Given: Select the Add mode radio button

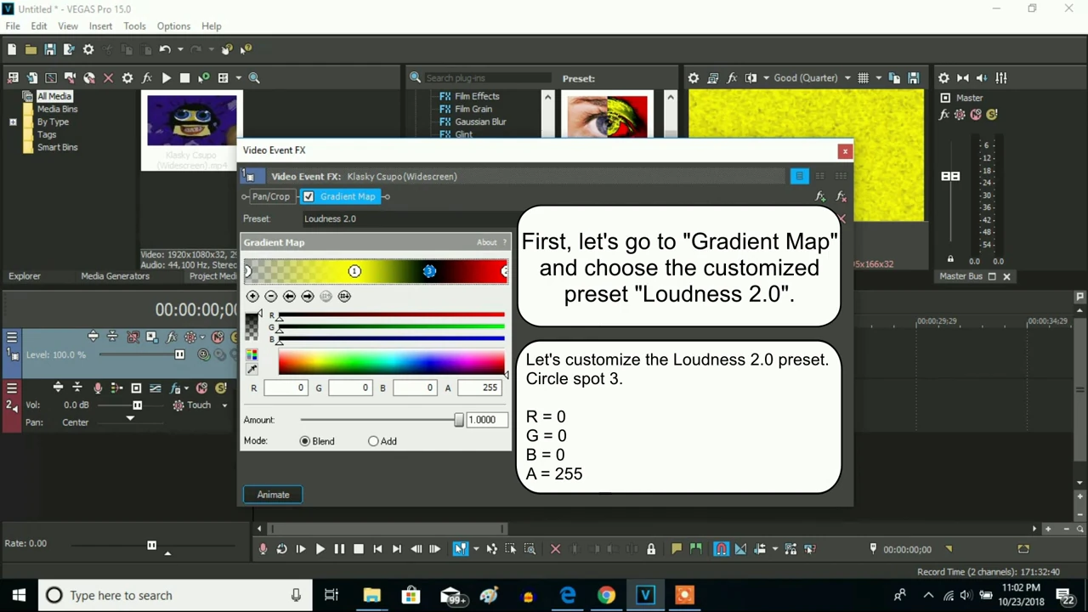Looking at the screenshot, I should tap(373, 441).
